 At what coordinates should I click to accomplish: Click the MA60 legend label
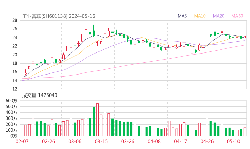(x=237, y=16)
